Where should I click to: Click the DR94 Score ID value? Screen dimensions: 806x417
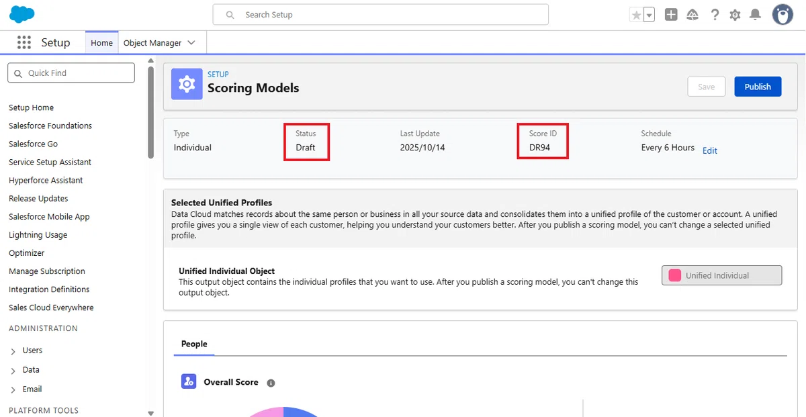[x=540, y=148]
